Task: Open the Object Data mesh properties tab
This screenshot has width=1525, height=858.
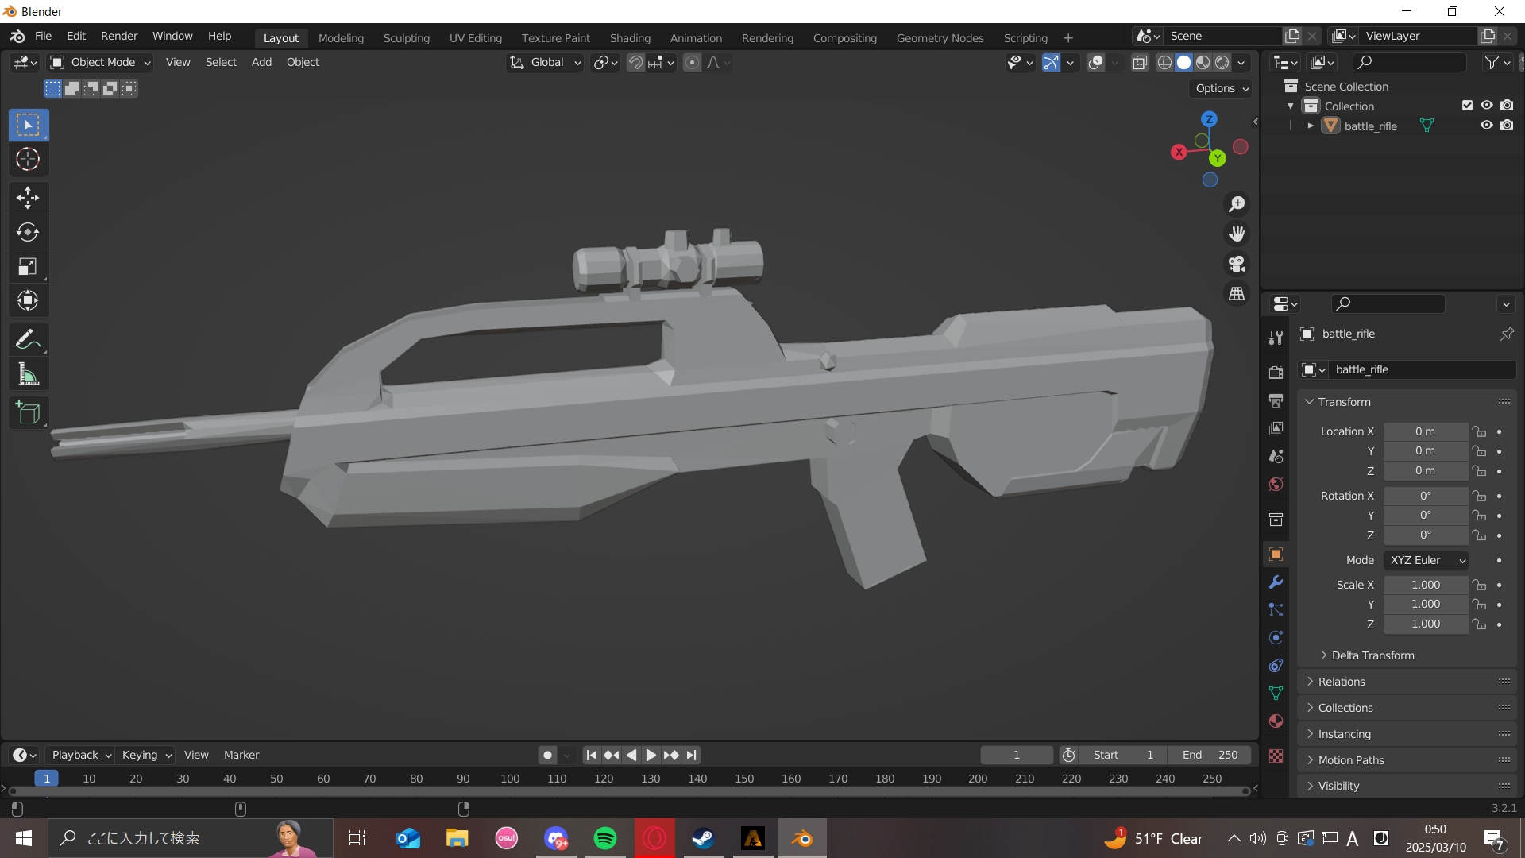Action: click(1276, 693)
